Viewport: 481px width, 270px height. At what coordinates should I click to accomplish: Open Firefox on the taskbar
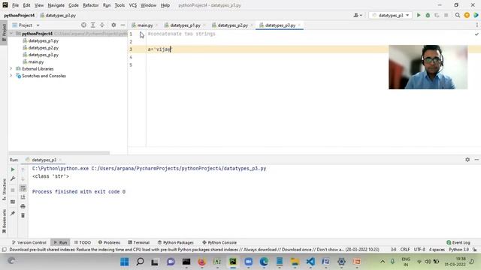pos(201,262)
